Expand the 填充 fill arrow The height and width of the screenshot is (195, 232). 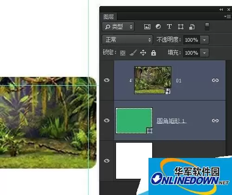click(204, 53)
